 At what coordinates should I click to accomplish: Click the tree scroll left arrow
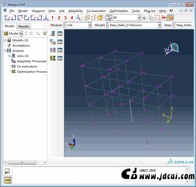[5, 163]
